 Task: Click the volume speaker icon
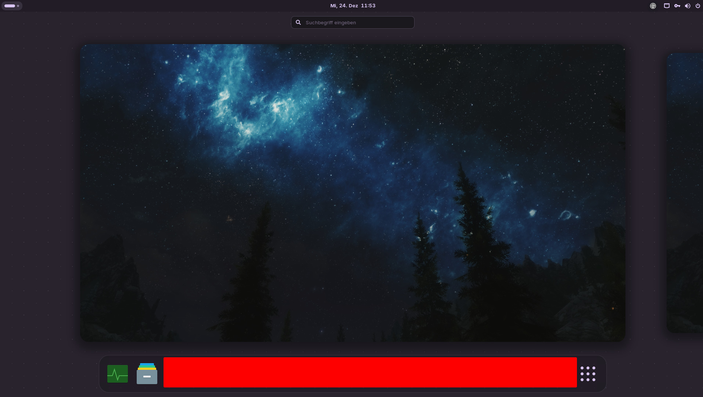(687, 6)
